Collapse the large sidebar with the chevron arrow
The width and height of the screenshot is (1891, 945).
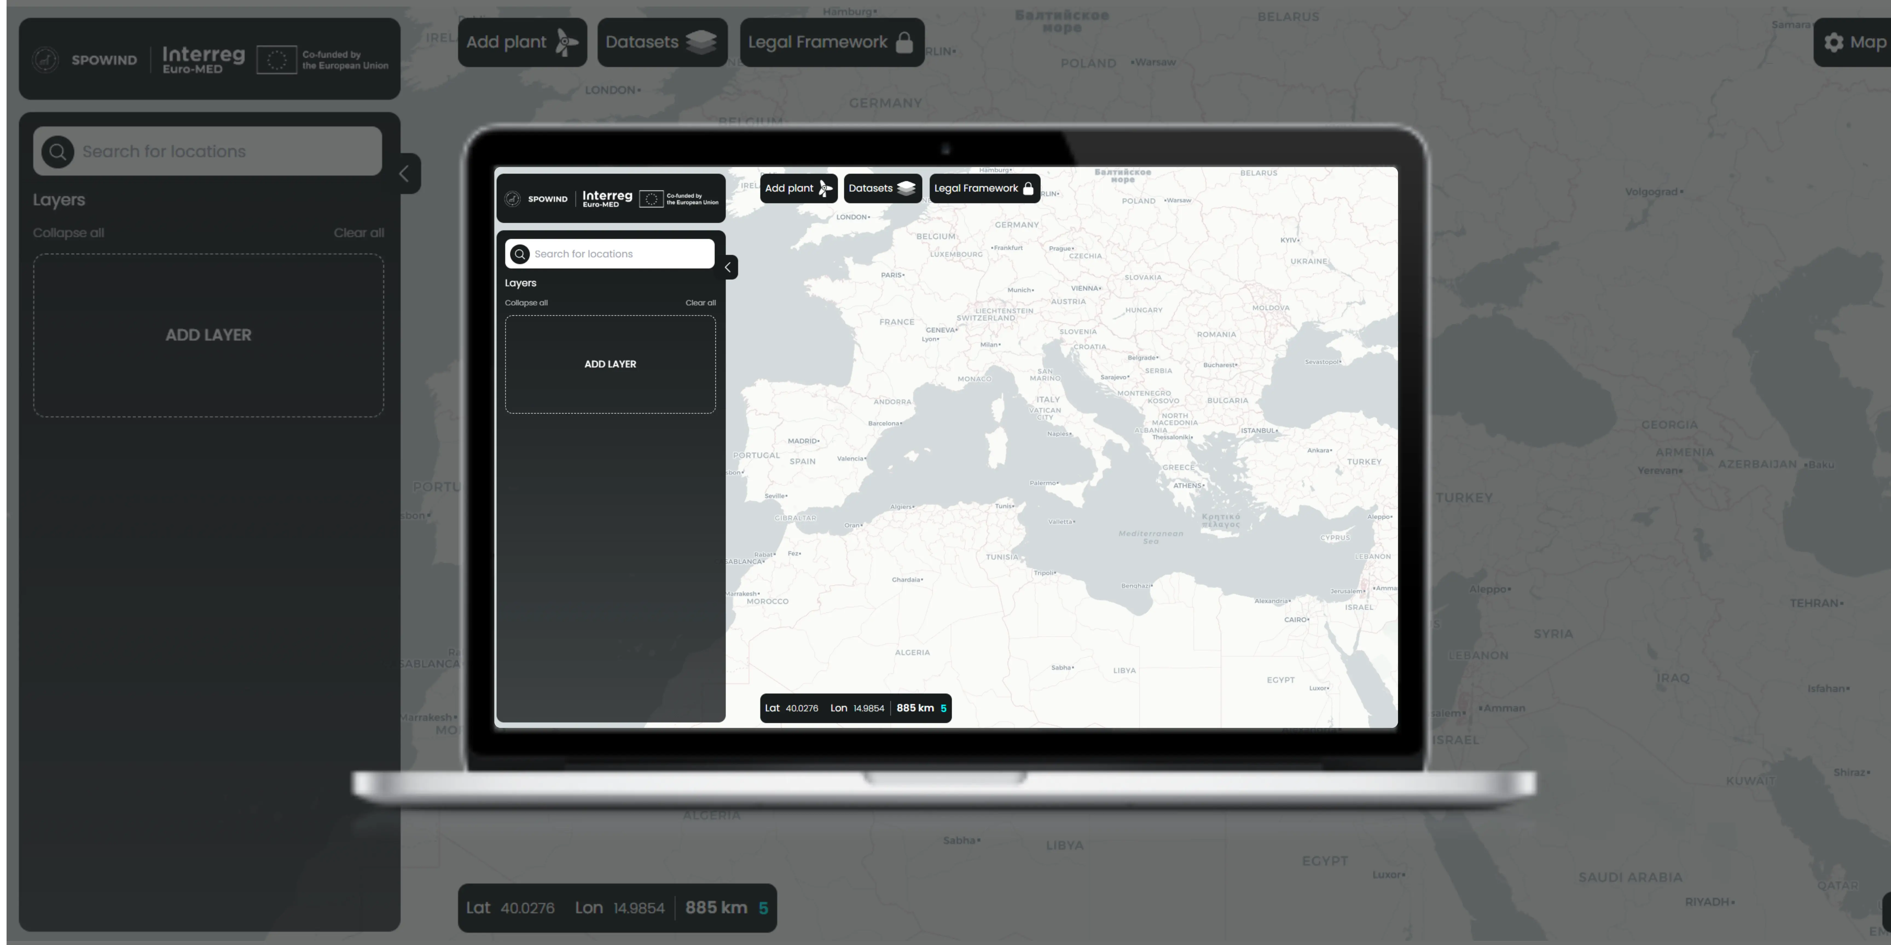404,174
